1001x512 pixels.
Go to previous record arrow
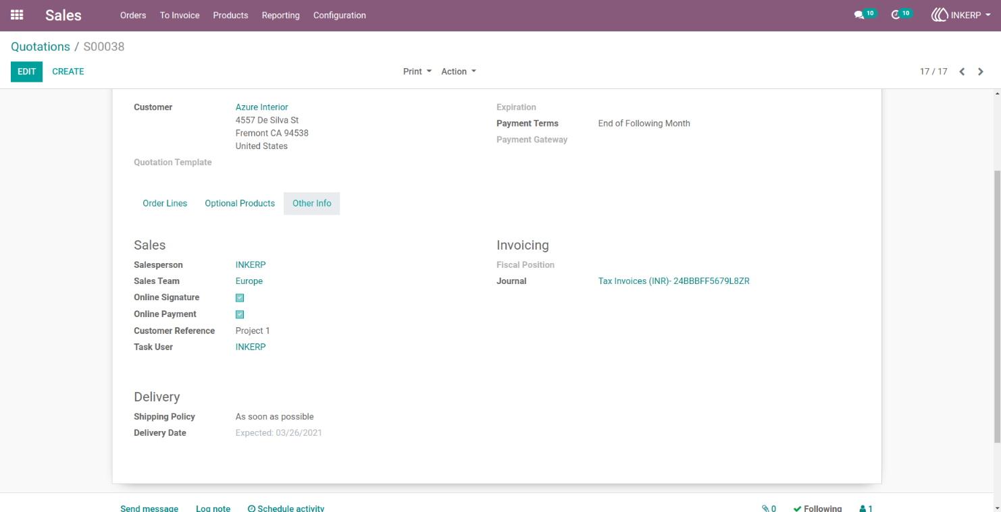pos(962,72)
